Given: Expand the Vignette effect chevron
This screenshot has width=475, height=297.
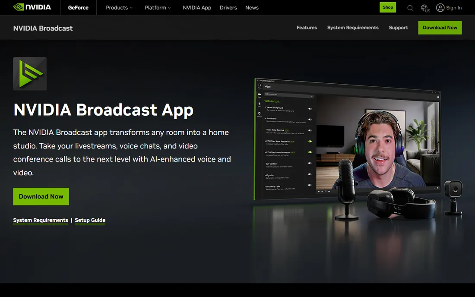Looking at the screenshot, I should (266, 175).
